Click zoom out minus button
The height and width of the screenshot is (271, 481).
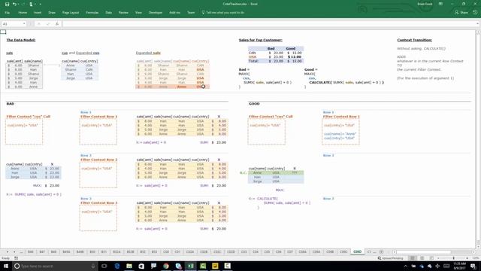pos(438,258)
